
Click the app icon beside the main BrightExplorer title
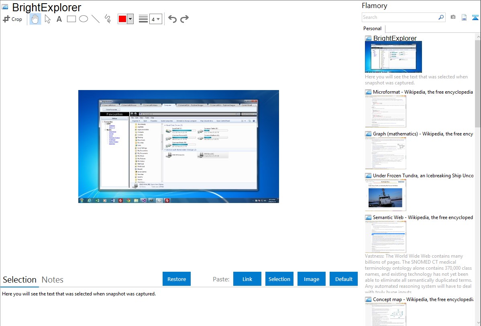(x=5, y=7)
